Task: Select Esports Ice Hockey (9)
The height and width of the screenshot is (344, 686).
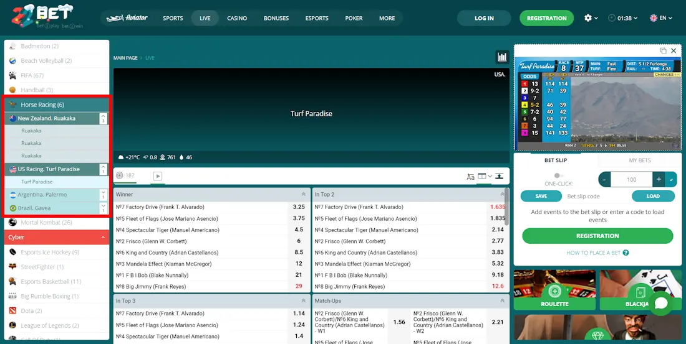Action: click(x=57, y=253)
